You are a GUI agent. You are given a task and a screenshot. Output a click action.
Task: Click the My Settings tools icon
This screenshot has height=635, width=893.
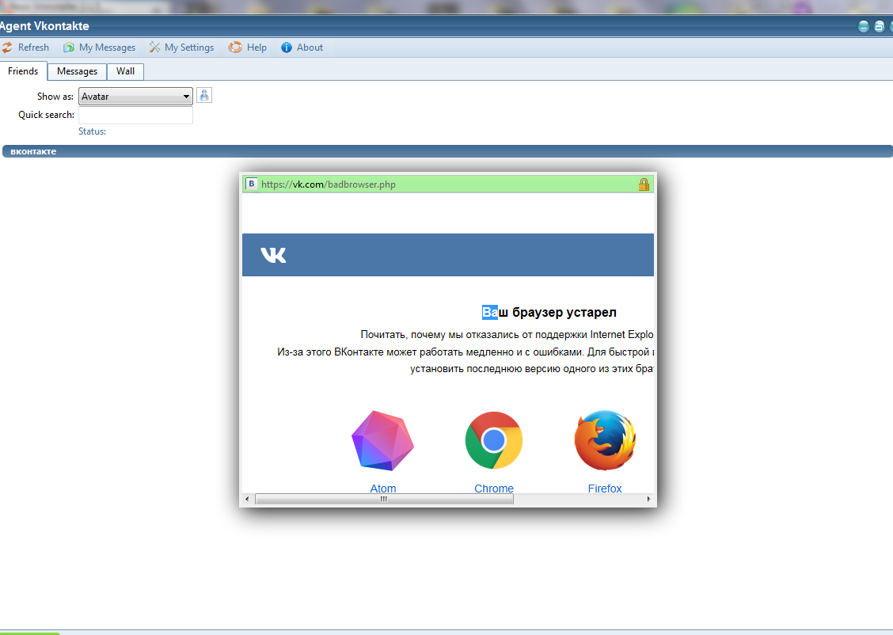point(154,48)
